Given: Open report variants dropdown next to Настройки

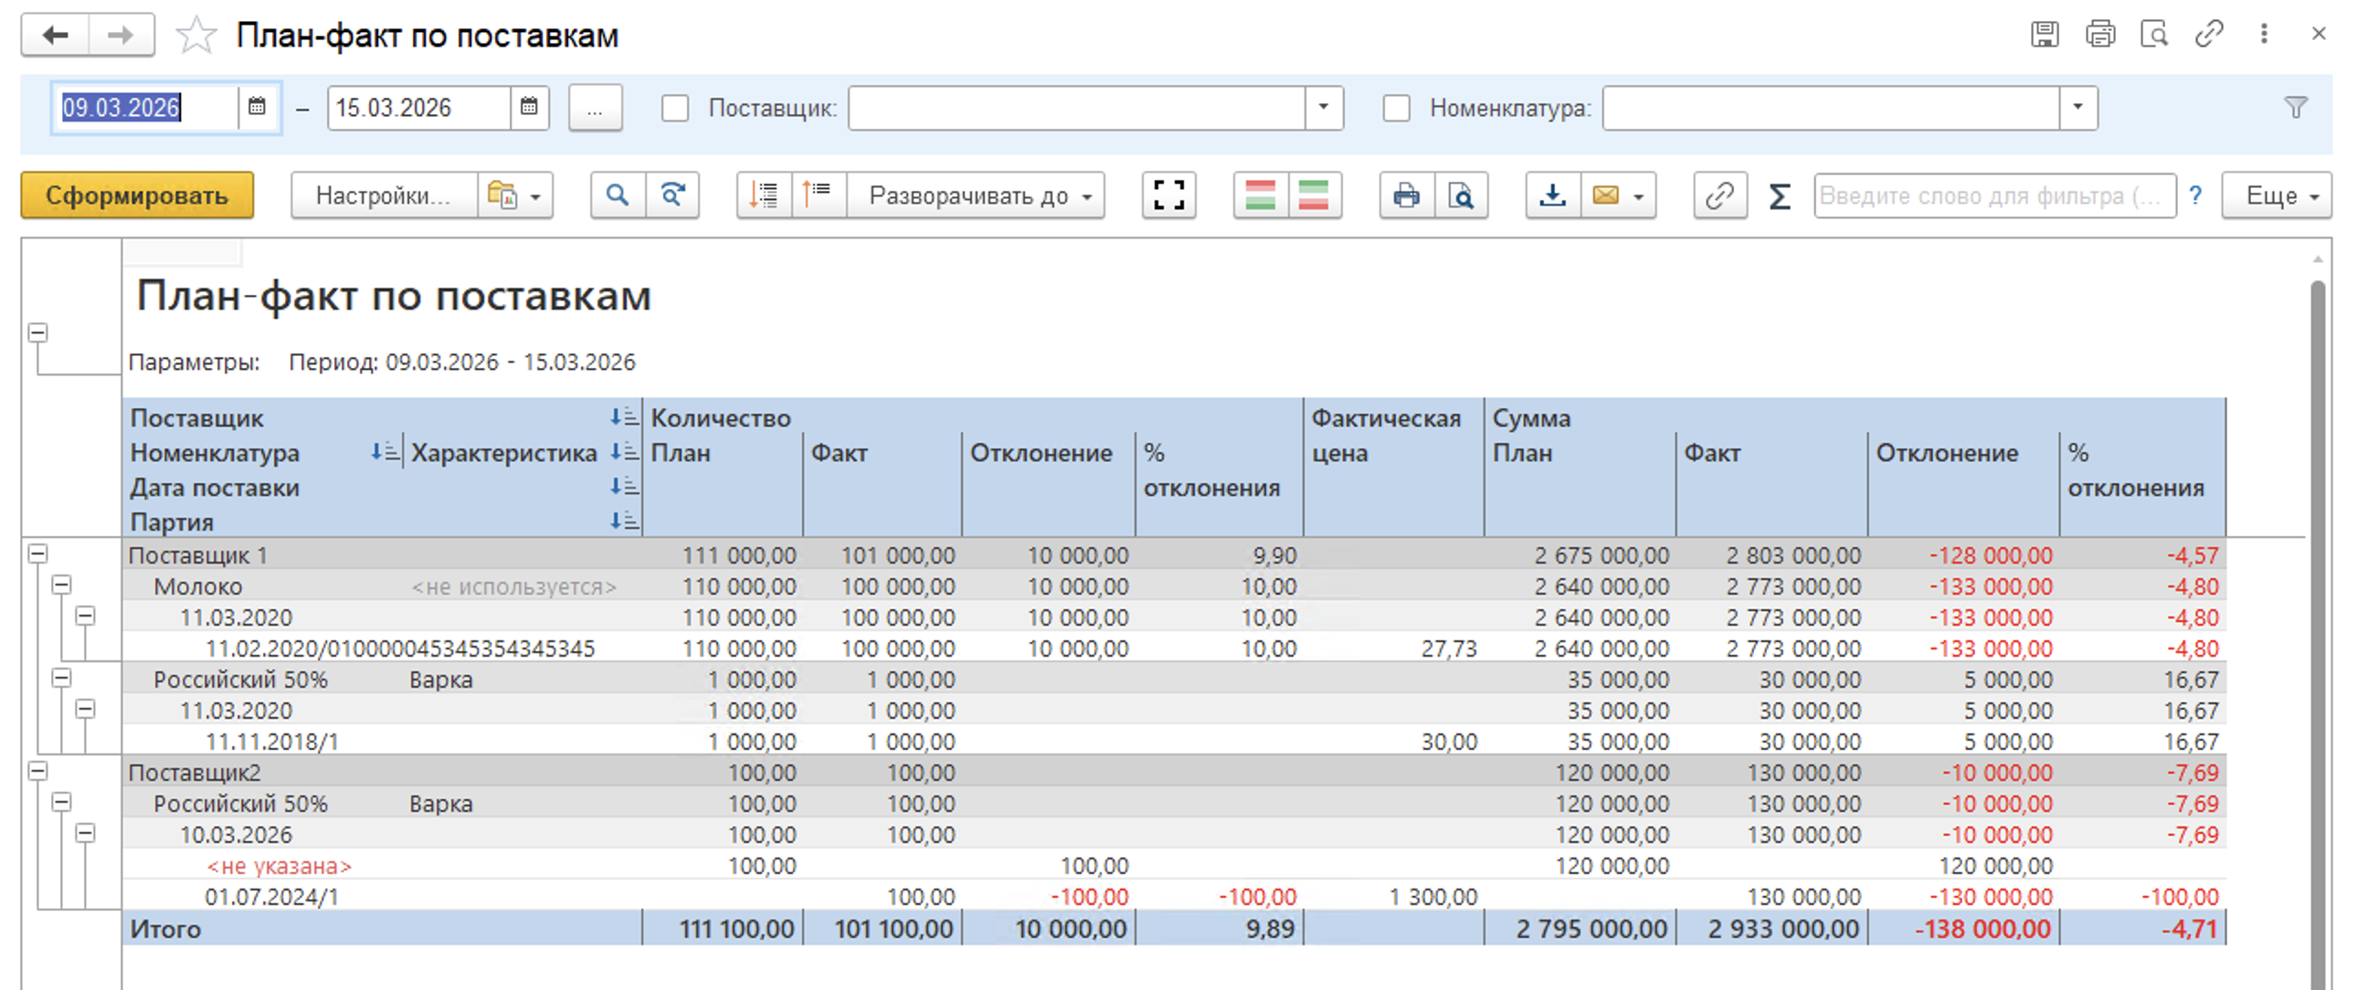Looking at the screenshot, I should pyautogui.click(x=514, y=195).
